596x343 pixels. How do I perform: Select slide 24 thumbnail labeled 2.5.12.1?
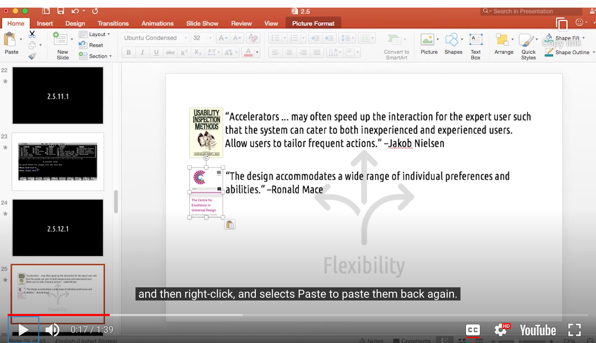[x=58, y=228]
